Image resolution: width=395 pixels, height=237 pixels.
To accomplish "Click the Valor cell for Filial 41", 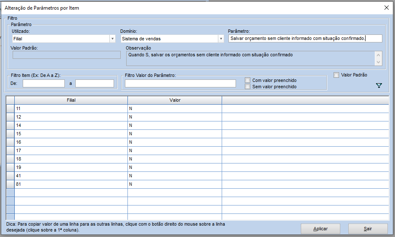I will point(175,176).
